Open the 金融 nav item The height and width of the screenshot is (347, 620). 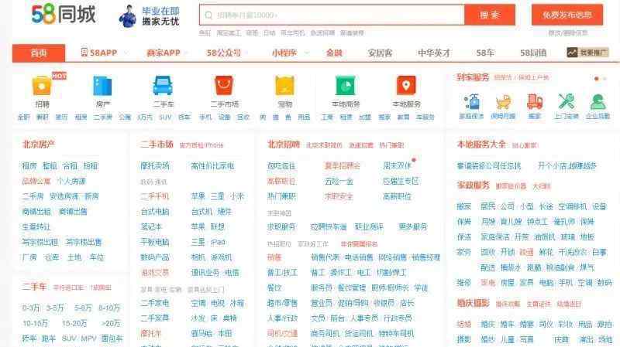tap(334, 53)
